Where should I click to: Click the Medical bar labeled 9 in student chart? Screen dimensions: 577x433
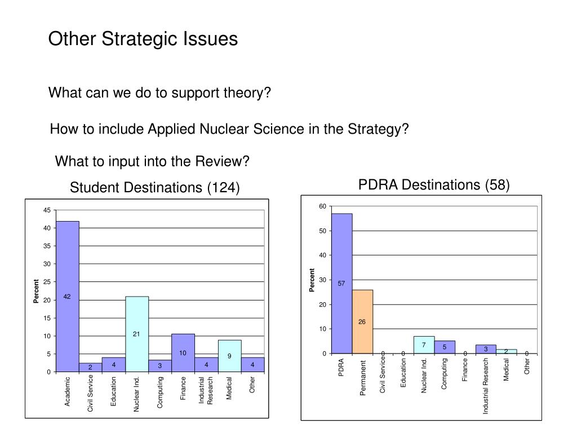click(230, 356)
